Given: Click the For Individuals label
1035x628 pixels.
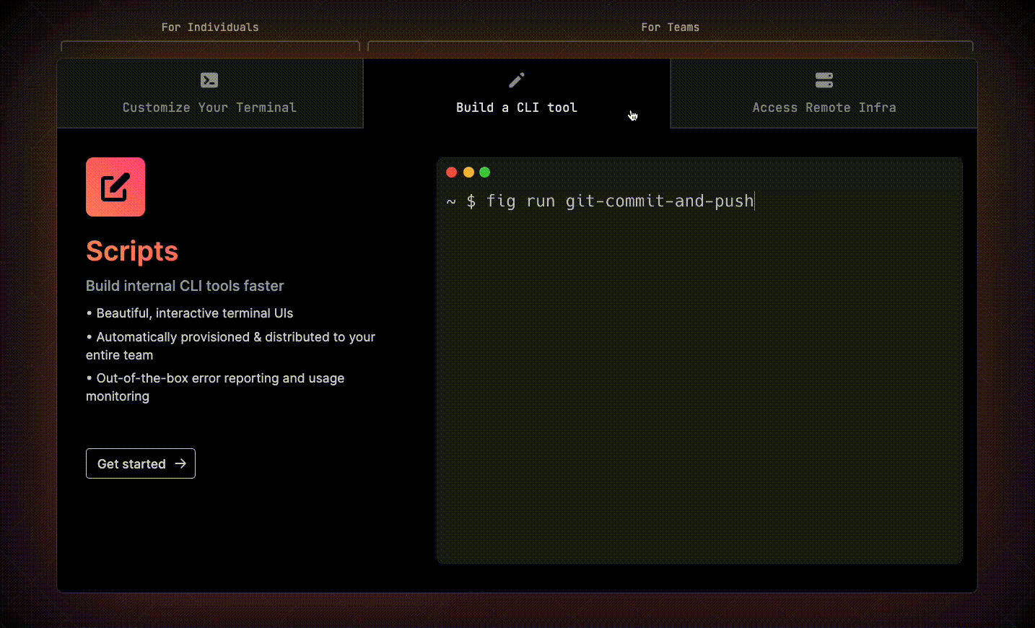Looking at the screenshot, I should (x=210, y=27).
